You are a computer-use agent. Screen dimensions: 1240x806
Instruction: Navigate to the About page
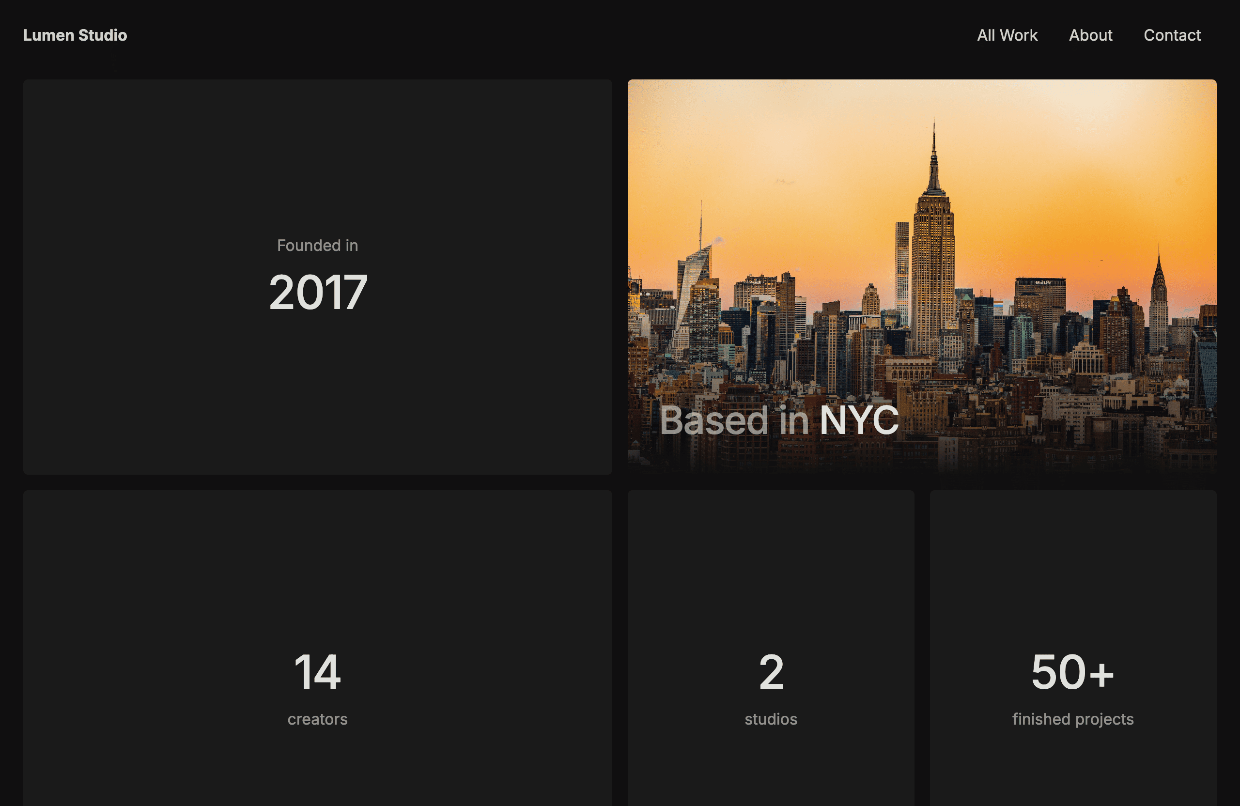coord(1090,35)
